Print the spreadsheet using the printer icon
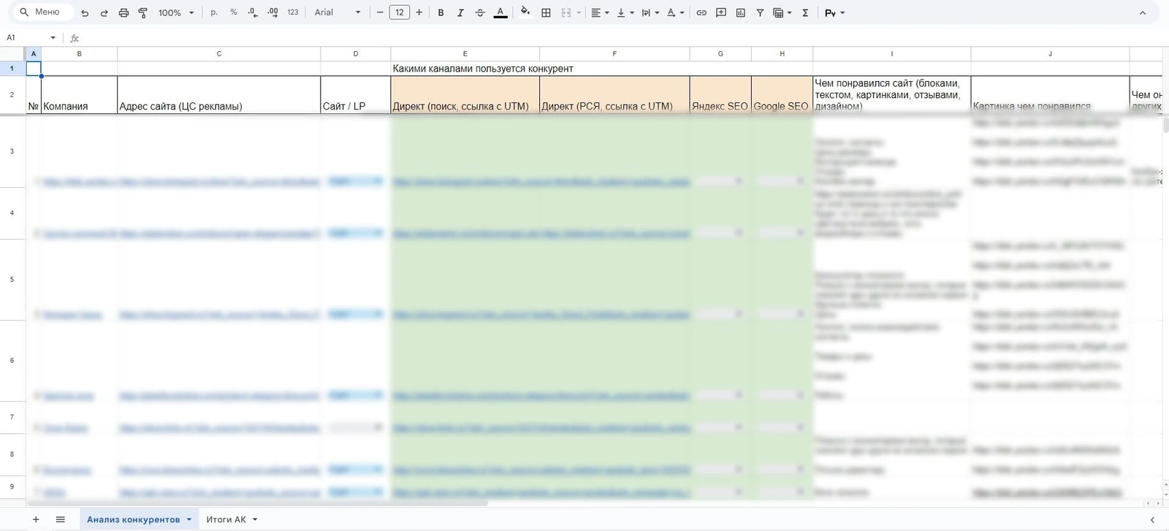1169x531 pixels. (x=123, y=12)
